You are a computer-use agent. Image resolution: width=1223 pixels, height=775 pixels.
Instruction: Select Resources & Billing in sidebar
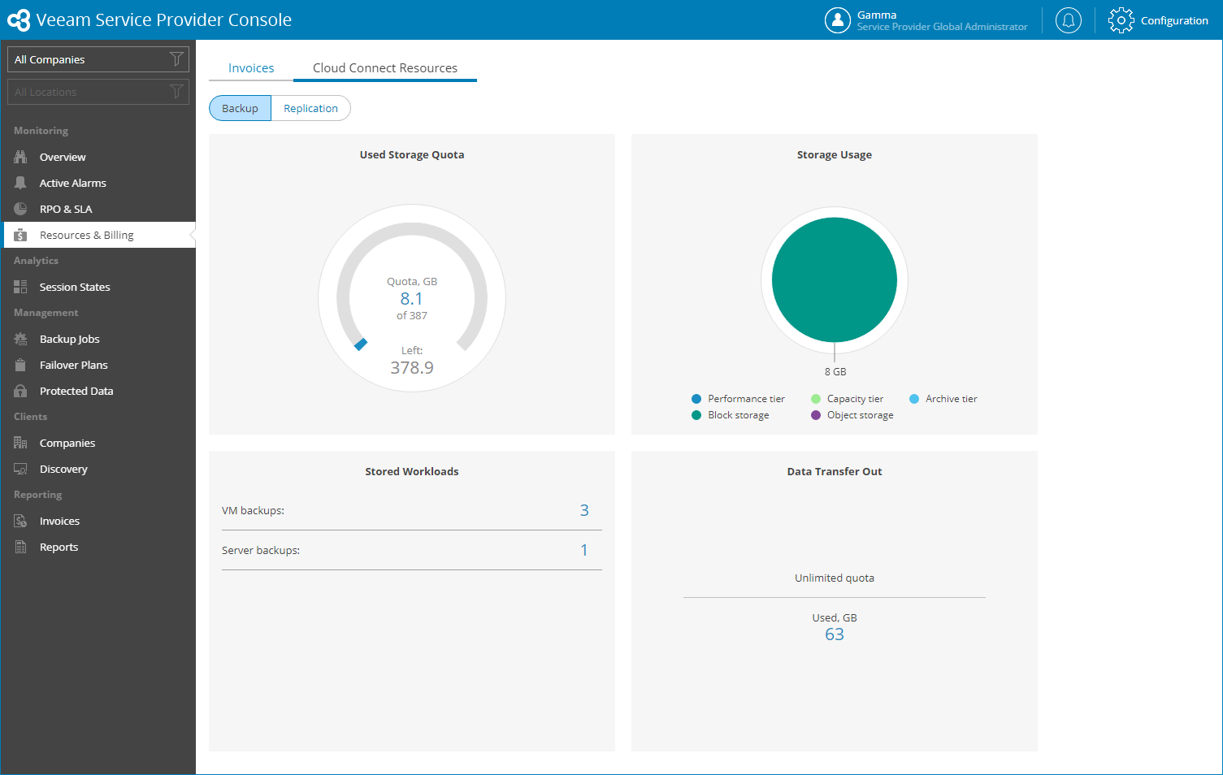pyautogui.click(x=98, y=235)
